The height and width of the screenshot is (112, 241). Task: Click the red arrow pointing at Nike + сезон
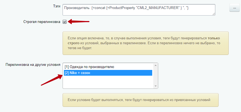click(x=52, y=79)
